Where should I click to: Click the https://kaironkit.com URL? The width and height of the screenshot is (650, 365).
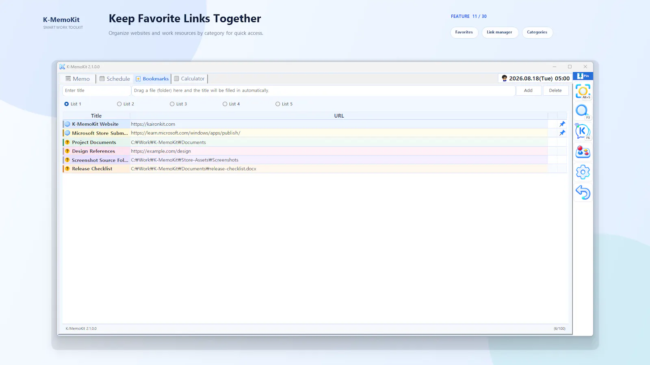(x=153, y=124)
